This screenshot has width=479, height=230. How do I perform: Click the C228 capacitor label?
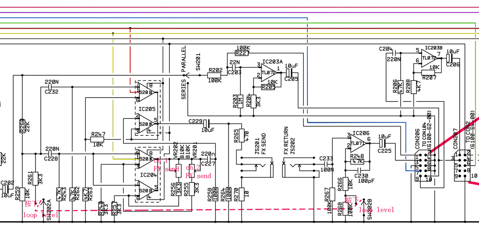point(51,159)
